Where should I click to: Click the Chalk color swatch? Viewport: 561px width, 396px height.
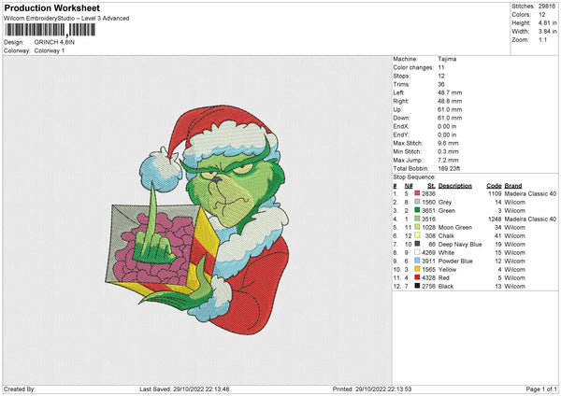(x=417, y=235)
